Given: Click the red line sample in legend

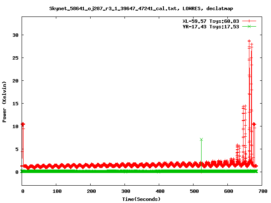Looking at the screenshot, I should point(249,21).
